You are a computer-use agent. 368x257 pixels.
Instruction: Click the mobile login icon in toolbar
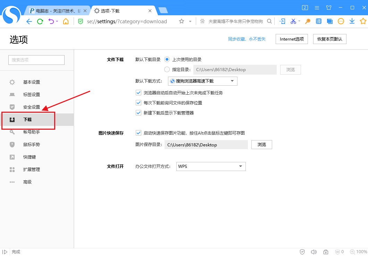(x=282, y=21)
